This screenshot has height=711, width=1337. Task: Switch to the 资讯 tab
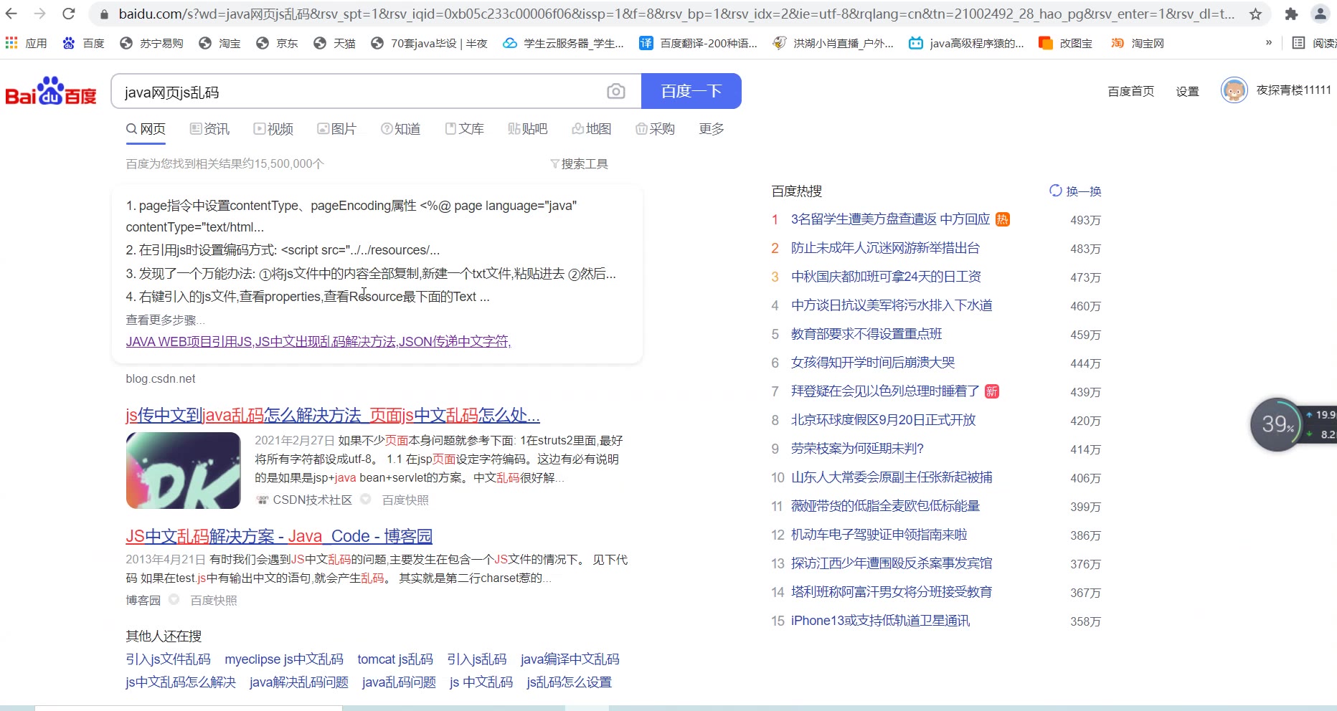click(x=209, y=129)
